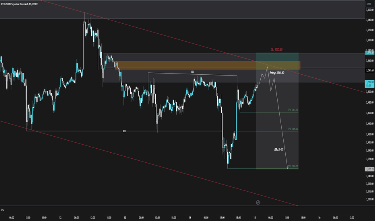Click the 3,460.00 price scale label
375x221 pixels.
point(370,113)
